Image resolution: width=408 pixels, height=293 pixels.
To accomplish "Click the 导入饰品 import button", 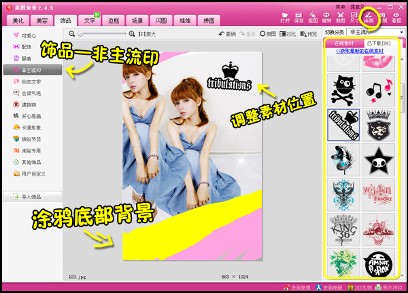I will pyautogui.click(x=32, y=197).
